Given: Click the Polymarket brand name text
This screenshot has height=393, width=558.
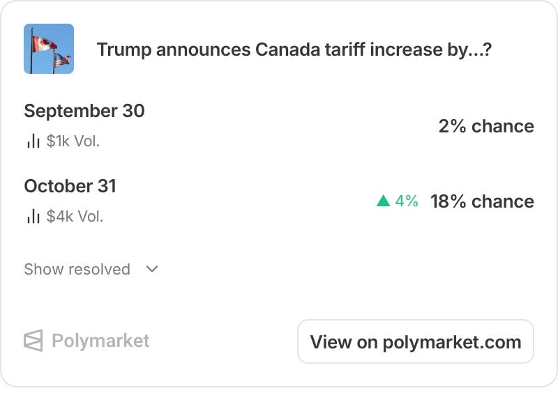Looking at the screenshot, I should tap(100, 341).
